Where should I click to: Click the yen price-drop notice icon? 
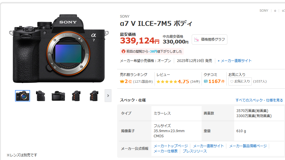[123, 51]
